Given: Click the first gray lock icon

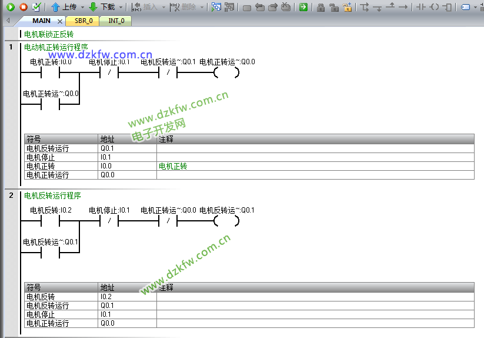Looking at the screenshot, I should tap(321, 7).
